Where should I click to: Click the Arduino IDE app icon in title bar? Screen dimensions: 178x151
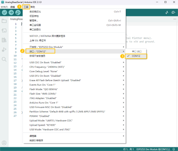[x=3, y=2]
